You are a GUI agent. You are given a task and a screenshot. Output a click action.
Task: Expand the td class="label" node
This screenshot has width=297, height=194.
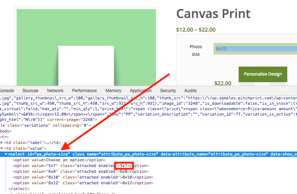click(x=2, y=143)
